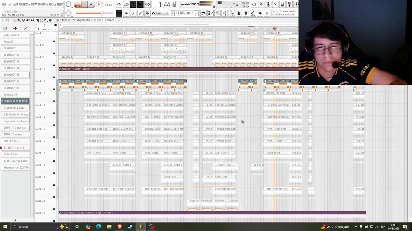Toggle the playlist snap magnet icon
The image size is (412, 231).
point(7,20)
